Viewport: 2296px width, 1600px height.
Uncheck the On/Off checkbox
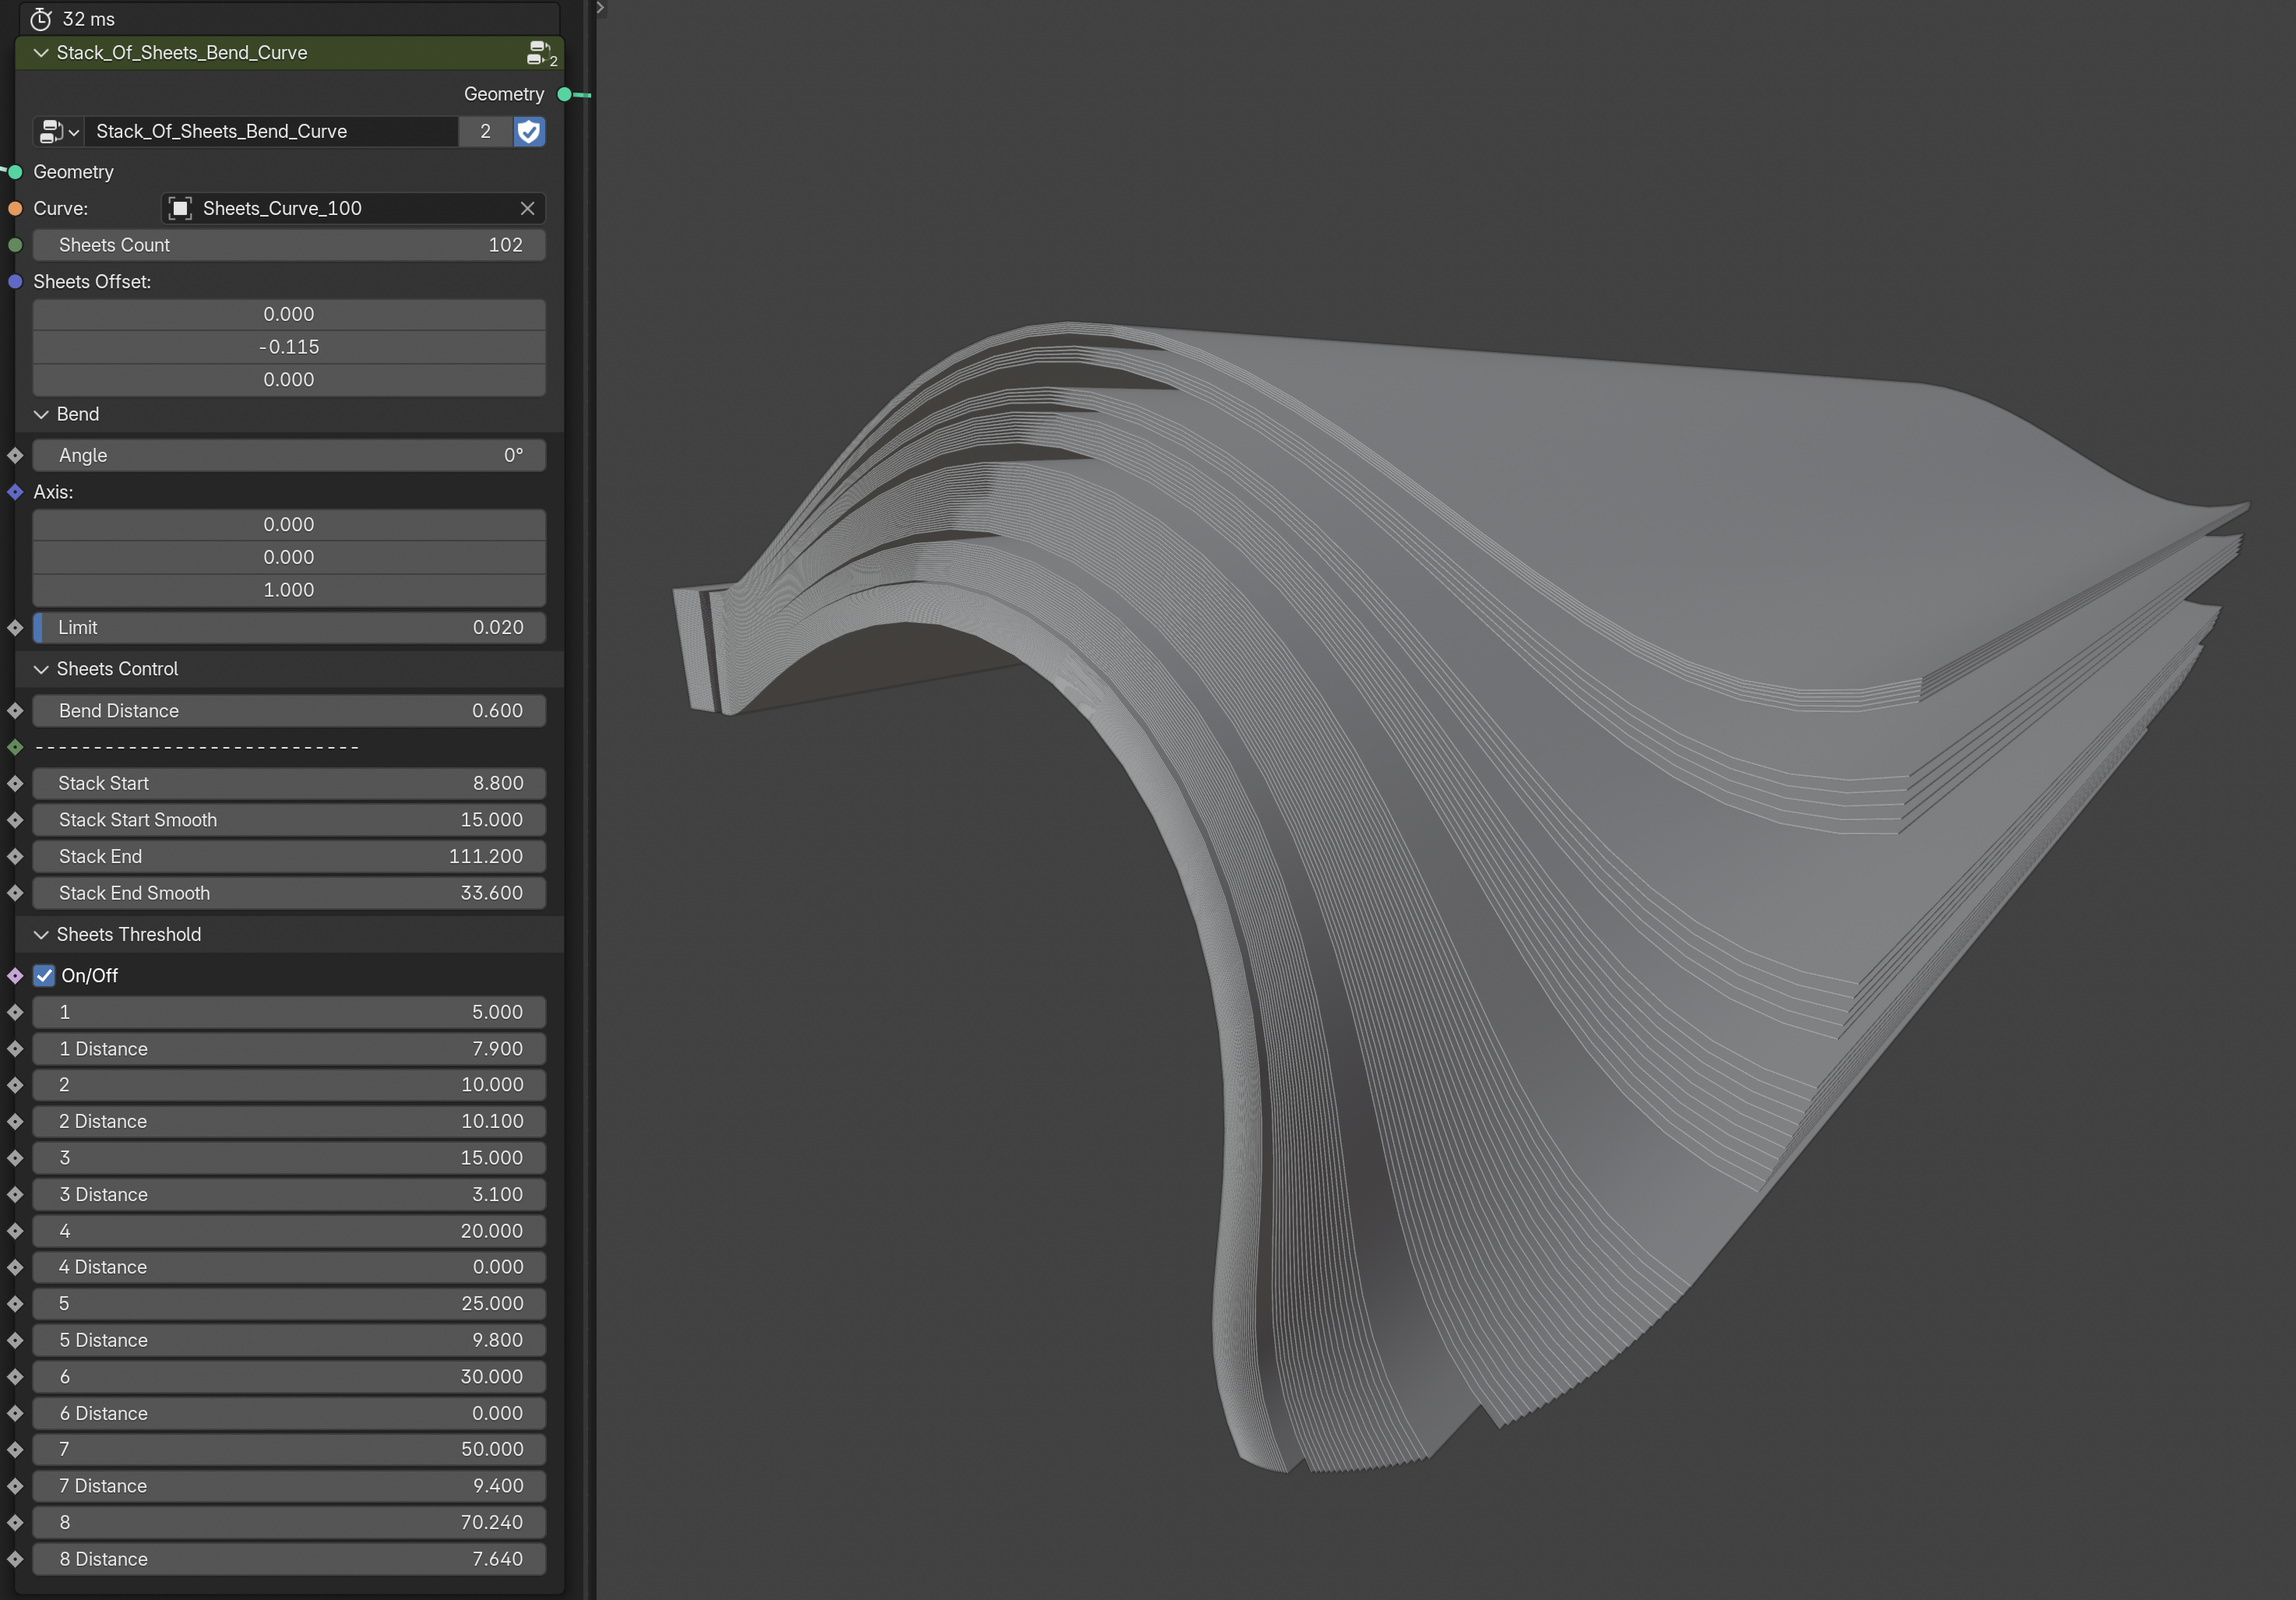pos(44,975)
